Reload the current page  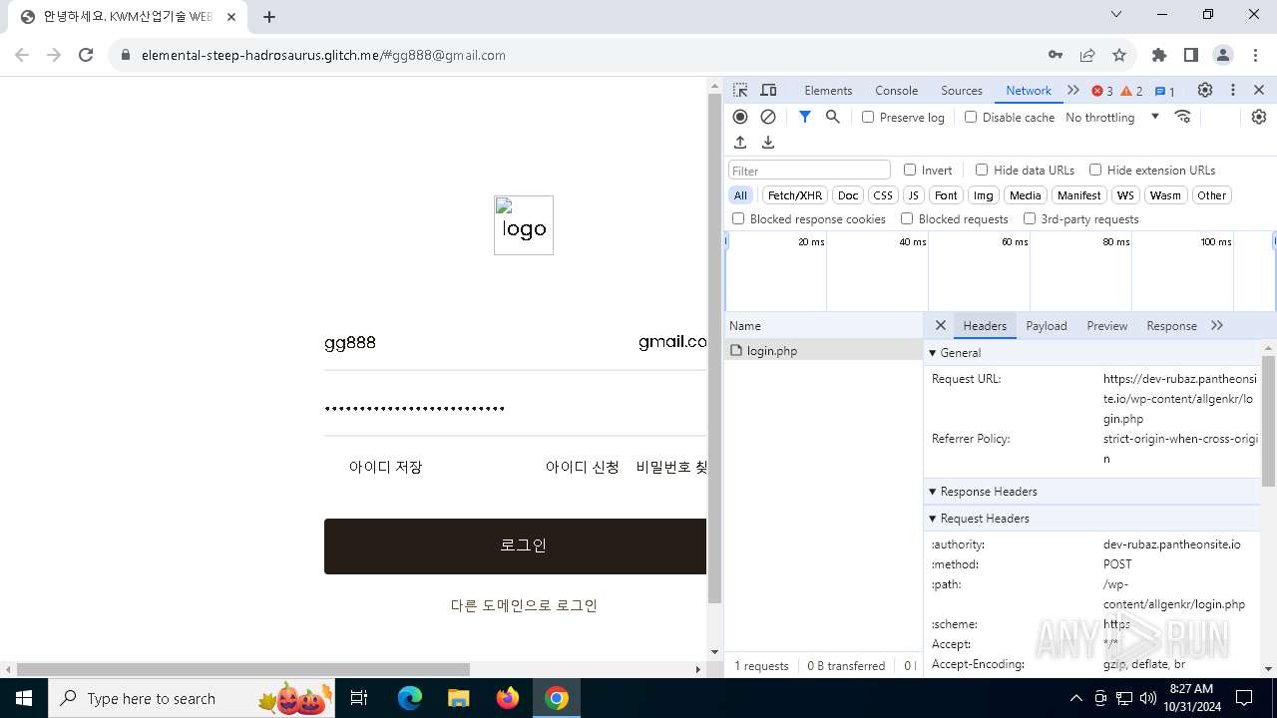[x=86, y=55]
